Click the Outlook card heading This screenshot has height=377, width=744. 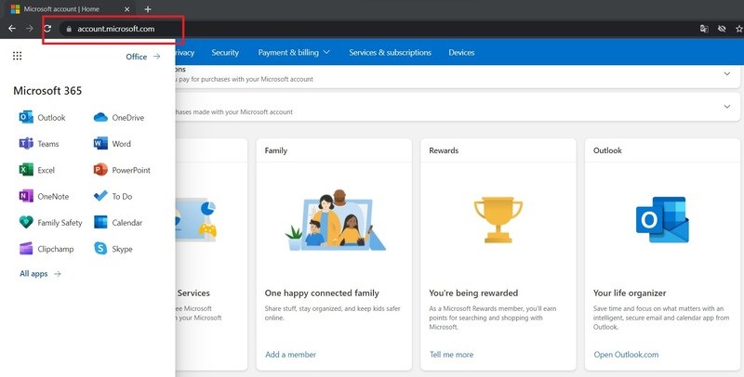point(607,150)
